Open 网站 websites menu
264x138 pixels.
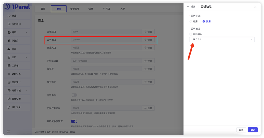17,32
